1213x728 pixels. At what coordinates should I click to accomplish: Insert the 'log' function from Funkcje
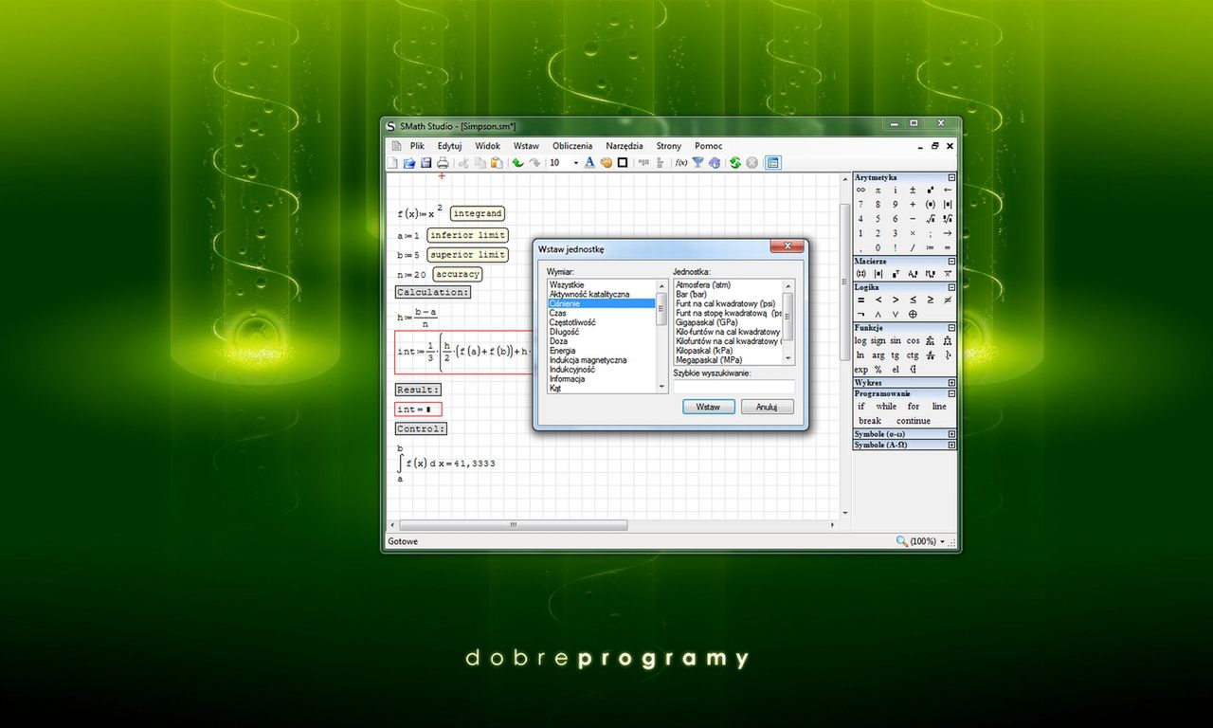click(860, 341)
